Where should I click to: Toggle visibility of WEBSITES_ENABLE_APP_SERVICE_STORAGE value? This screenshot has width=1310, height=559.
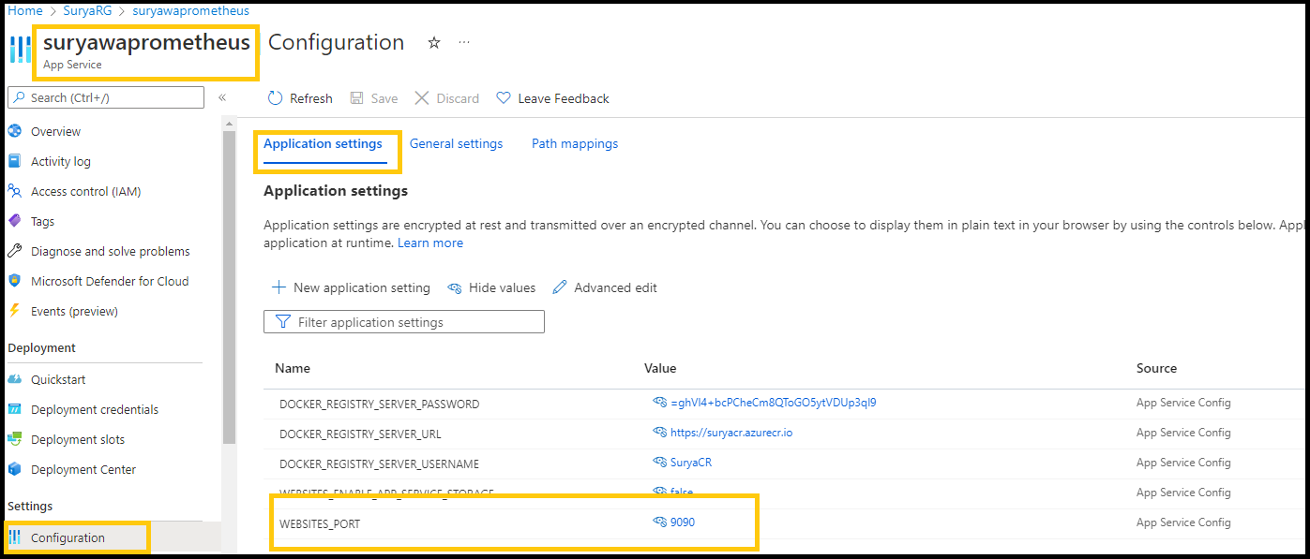(659, 493)
